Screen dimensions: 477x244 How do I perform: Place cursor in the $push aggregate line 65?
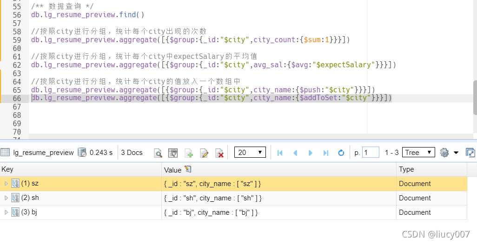click(203, 90)
